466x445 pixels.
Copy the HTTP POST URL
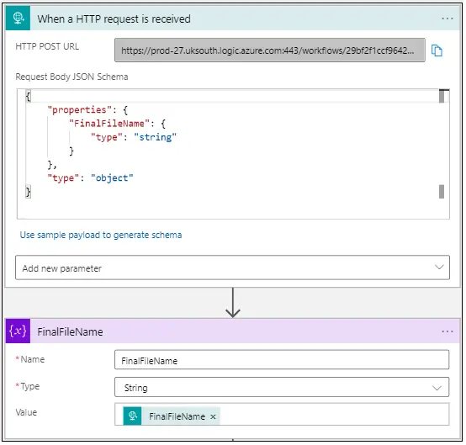[x=437, y=50]
